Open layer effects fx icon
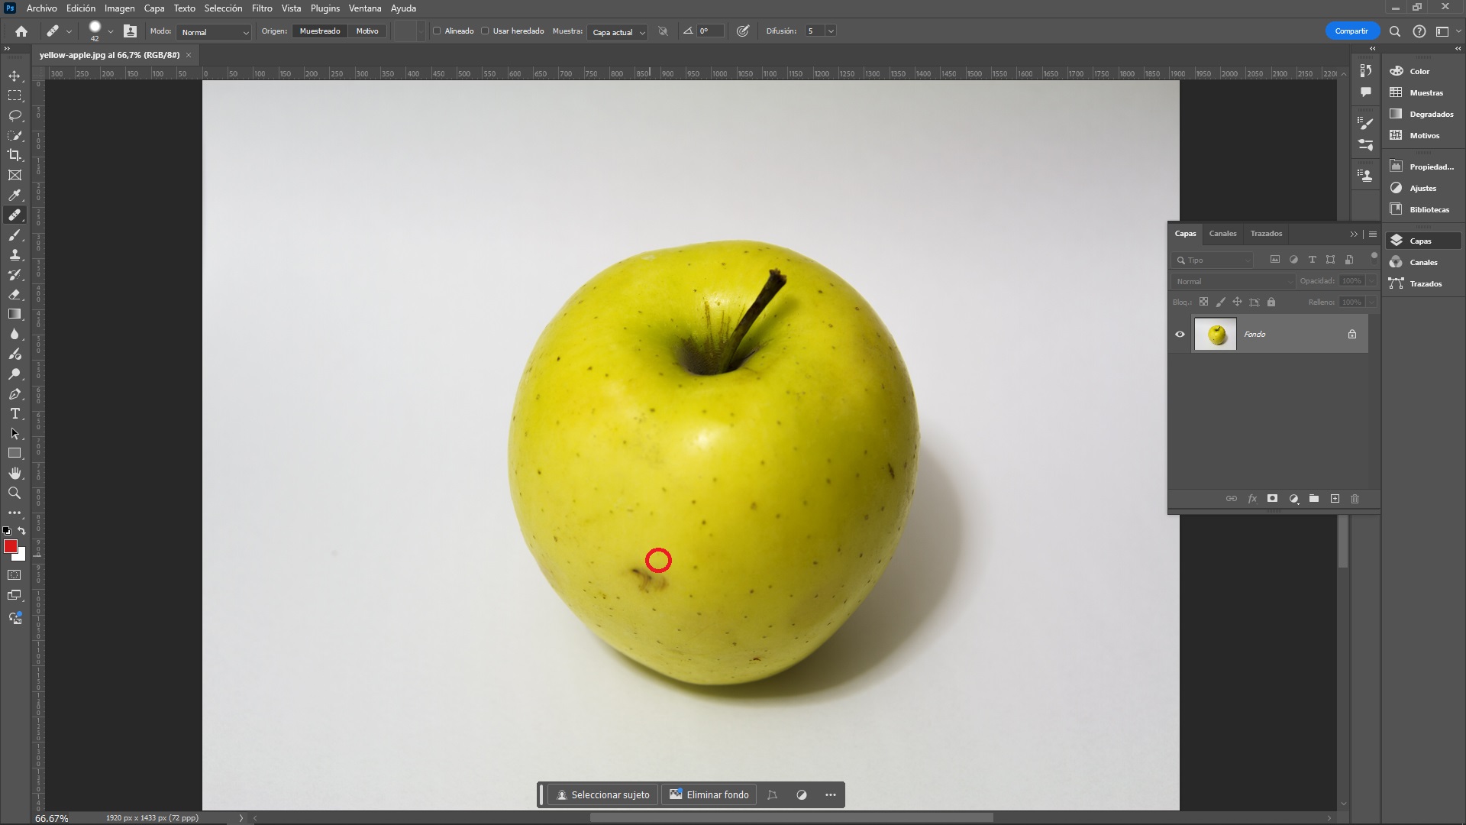 [1252, 499]
